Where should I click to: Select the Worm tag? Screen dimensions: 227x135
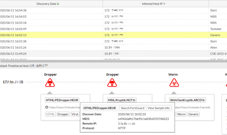181,114
